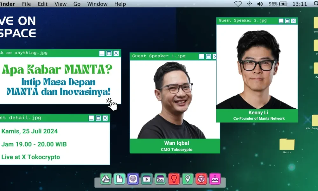Click Kenny Li's portrait photo

point(257,67)
